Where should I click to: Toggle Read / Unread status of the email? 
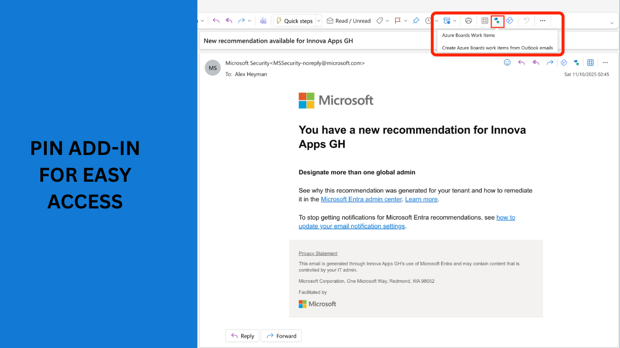click(349, 21)
